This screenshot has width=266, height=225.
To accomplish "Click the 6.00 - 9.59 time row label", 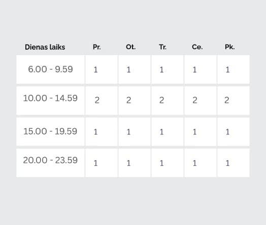I will tap(51, 69).
